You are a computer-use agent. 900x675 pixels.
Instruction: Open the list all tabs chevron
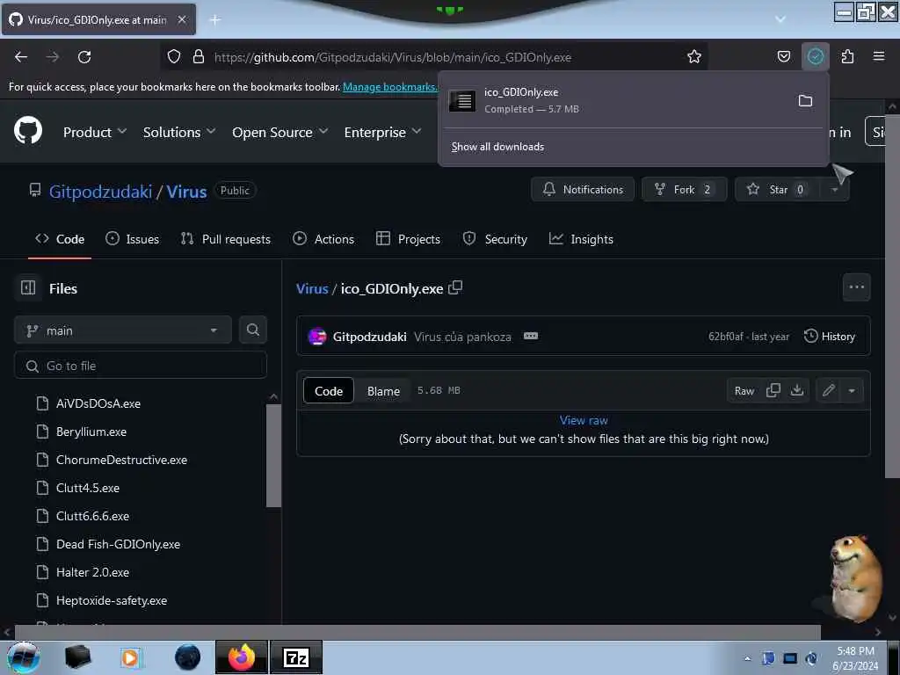[x=780, y=19]
